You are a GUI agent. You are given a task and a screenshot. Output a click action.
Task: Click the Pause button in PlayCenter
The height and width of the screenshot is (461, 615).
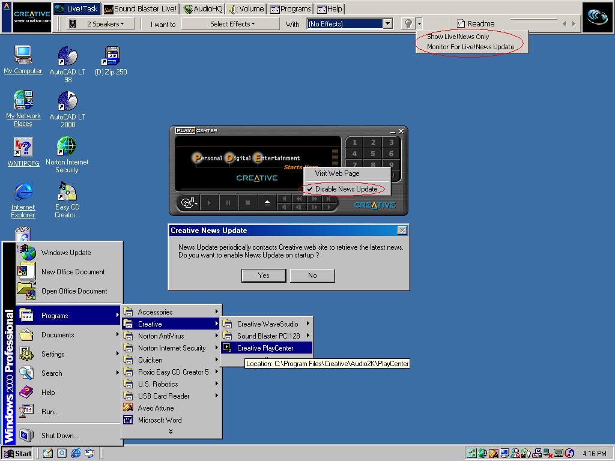[x=228, y=203]
